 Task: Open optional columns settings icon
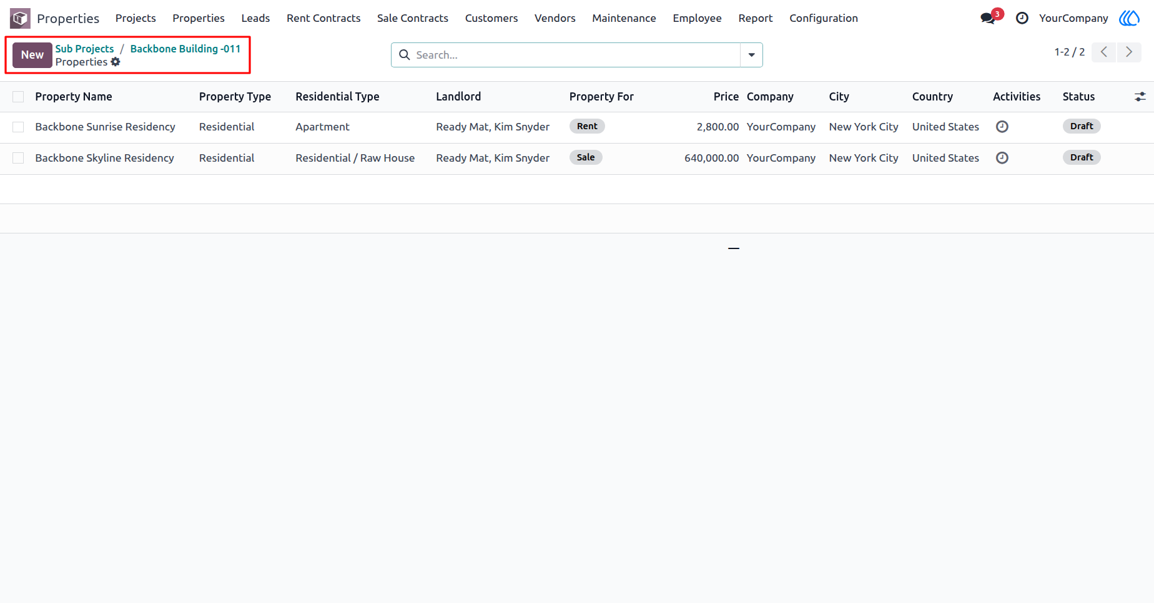[1140, 97]
